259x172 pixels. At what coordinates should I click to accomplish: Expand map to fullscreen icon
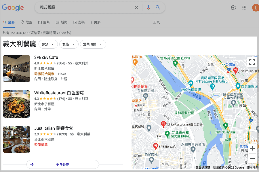[252, 62]
